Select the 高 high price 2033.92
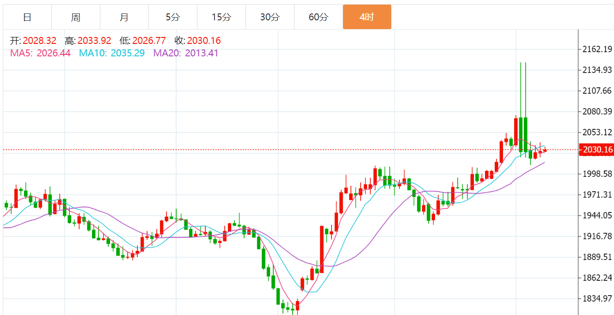This screenshot has width=614, height=315. (x=94, y=41)
